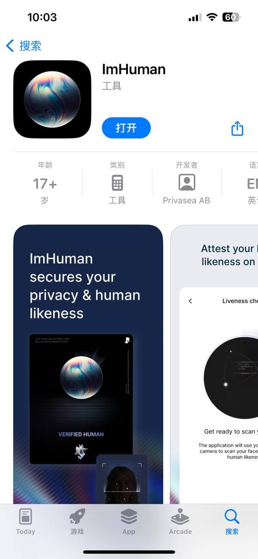
Task: Tap the battery indicator in status bar
Action: [231, 17]
